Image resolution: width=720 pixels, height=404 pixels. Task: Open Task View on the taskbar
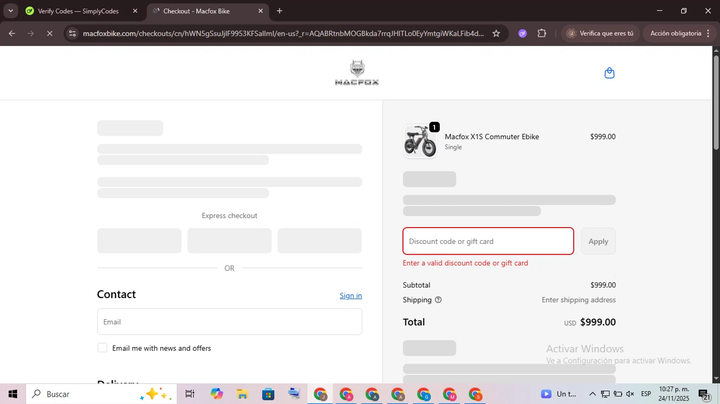pyautogui.click(x=190, y=394)
